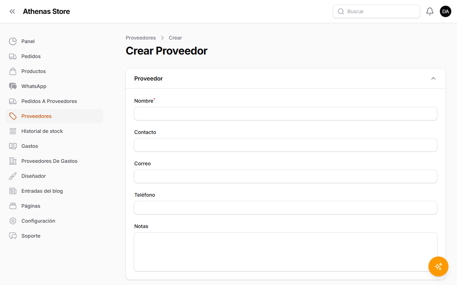
Task: Open notifications bell icon
Action: pyautogui.click(x=430, y=11)
